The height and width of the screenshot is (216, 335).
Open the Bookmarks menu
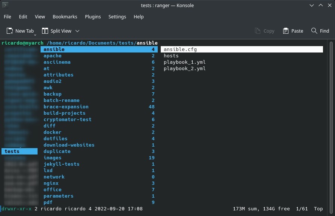[65, 16]
